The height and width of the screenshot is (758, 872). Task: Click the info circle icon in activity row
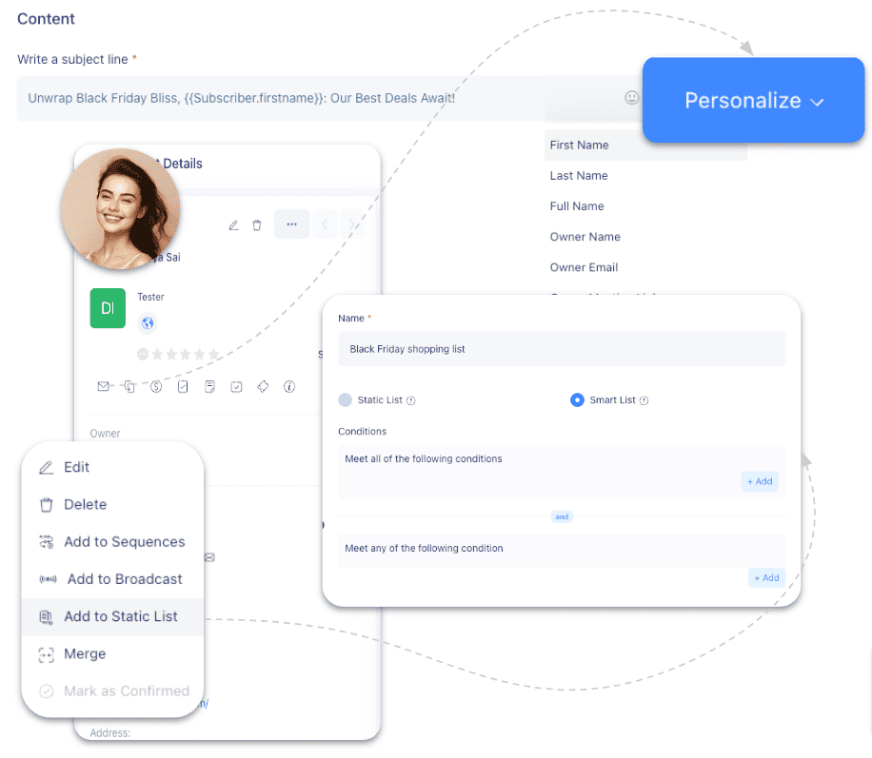tap(289, 386)
